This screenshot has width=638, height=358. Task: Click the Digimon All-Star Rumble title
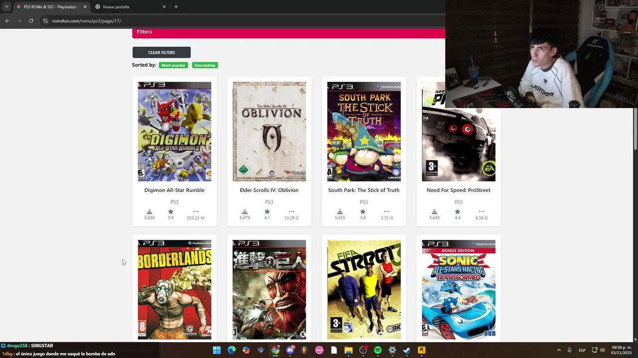174,190
